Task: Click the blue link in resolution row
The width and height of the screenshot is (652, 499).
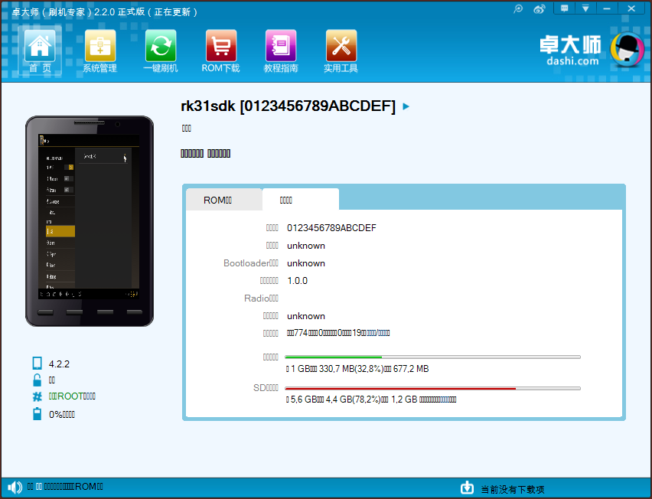Action: (x=378, y=333)
